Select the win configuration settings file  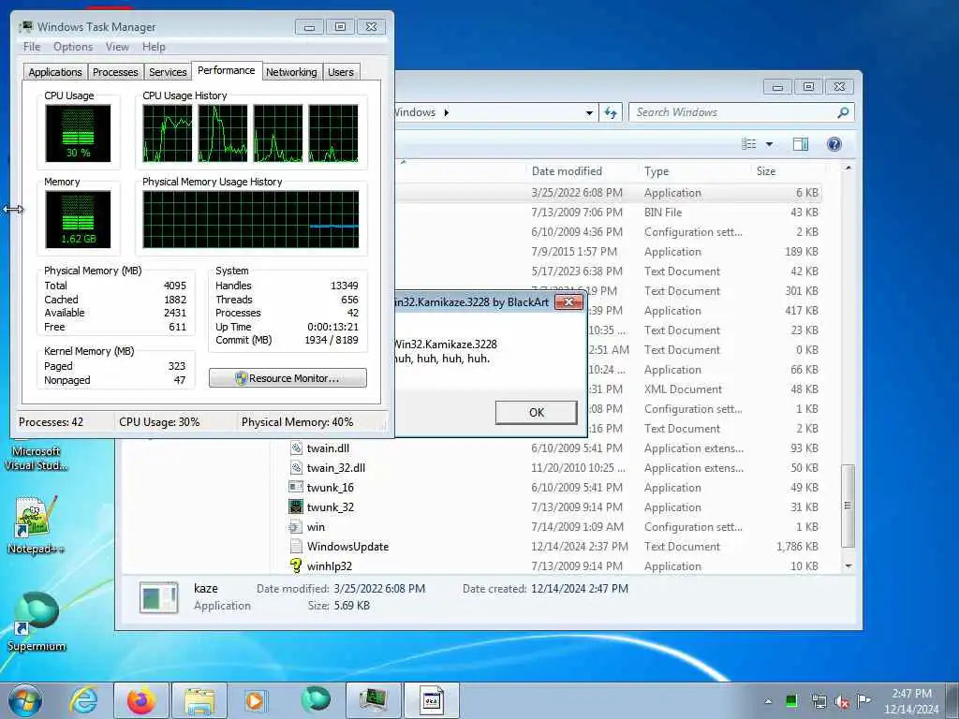coord(316,527)
